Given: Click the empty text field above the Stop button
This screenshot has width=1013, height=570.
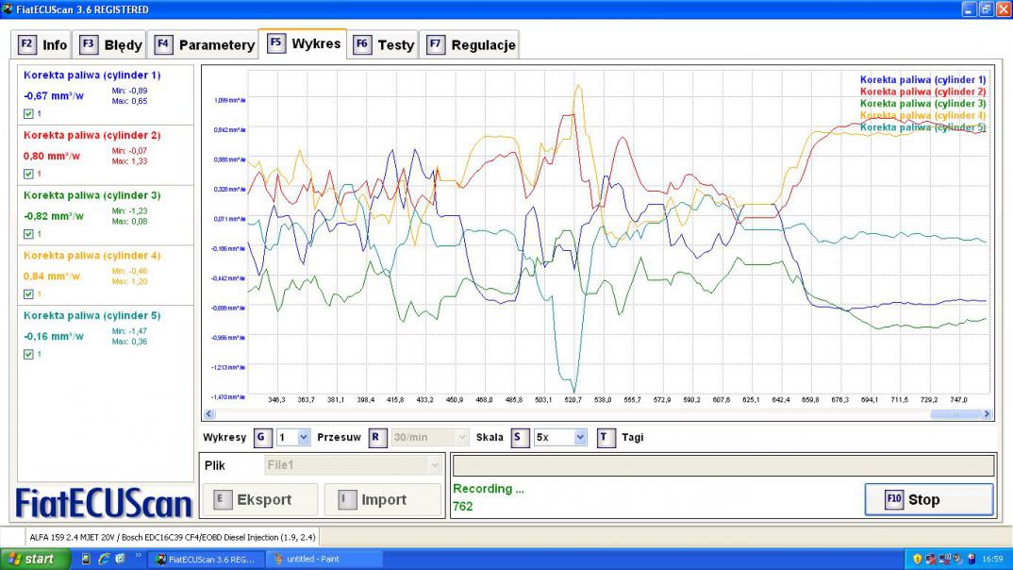Looking at the screenshot, I should click(722, 465).
